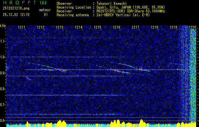Screen dimensions: 199x127
Task: Click the 1216 time marker
Action: (x=116, y=27)
